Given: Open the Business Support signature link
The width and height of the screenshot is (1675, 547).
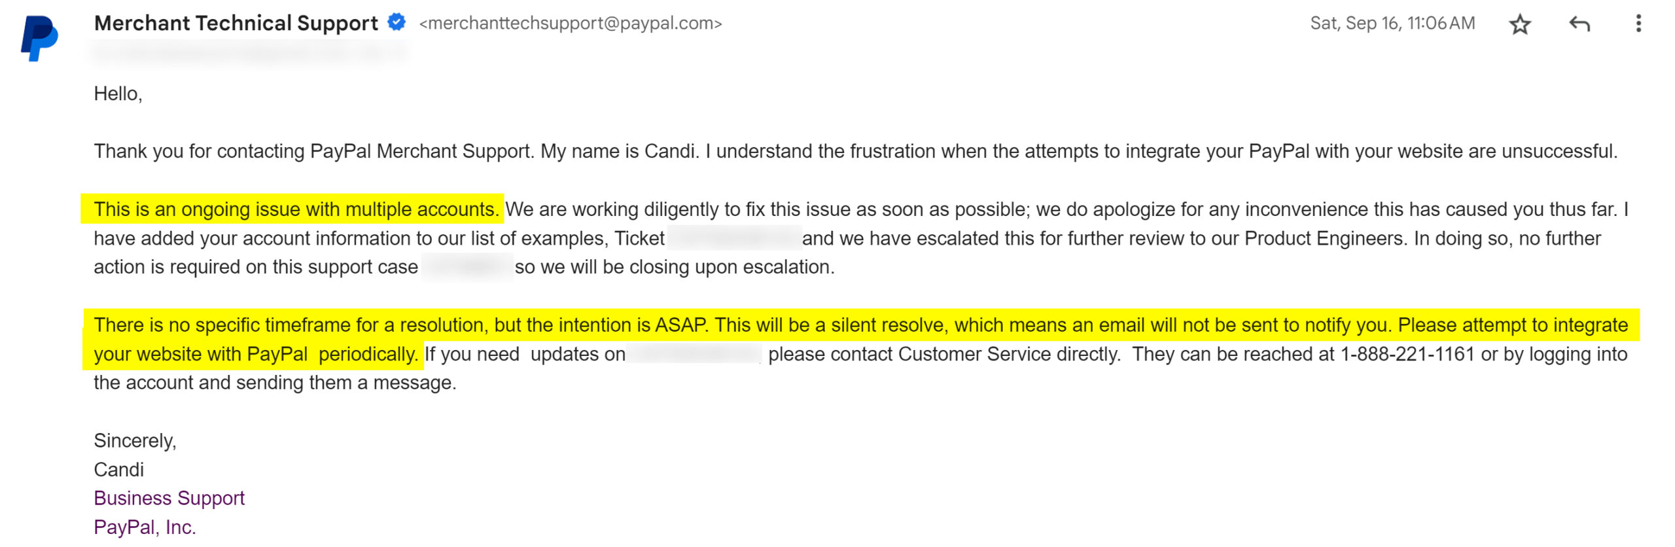Looking at the screenshot, I should coord(169,498).
